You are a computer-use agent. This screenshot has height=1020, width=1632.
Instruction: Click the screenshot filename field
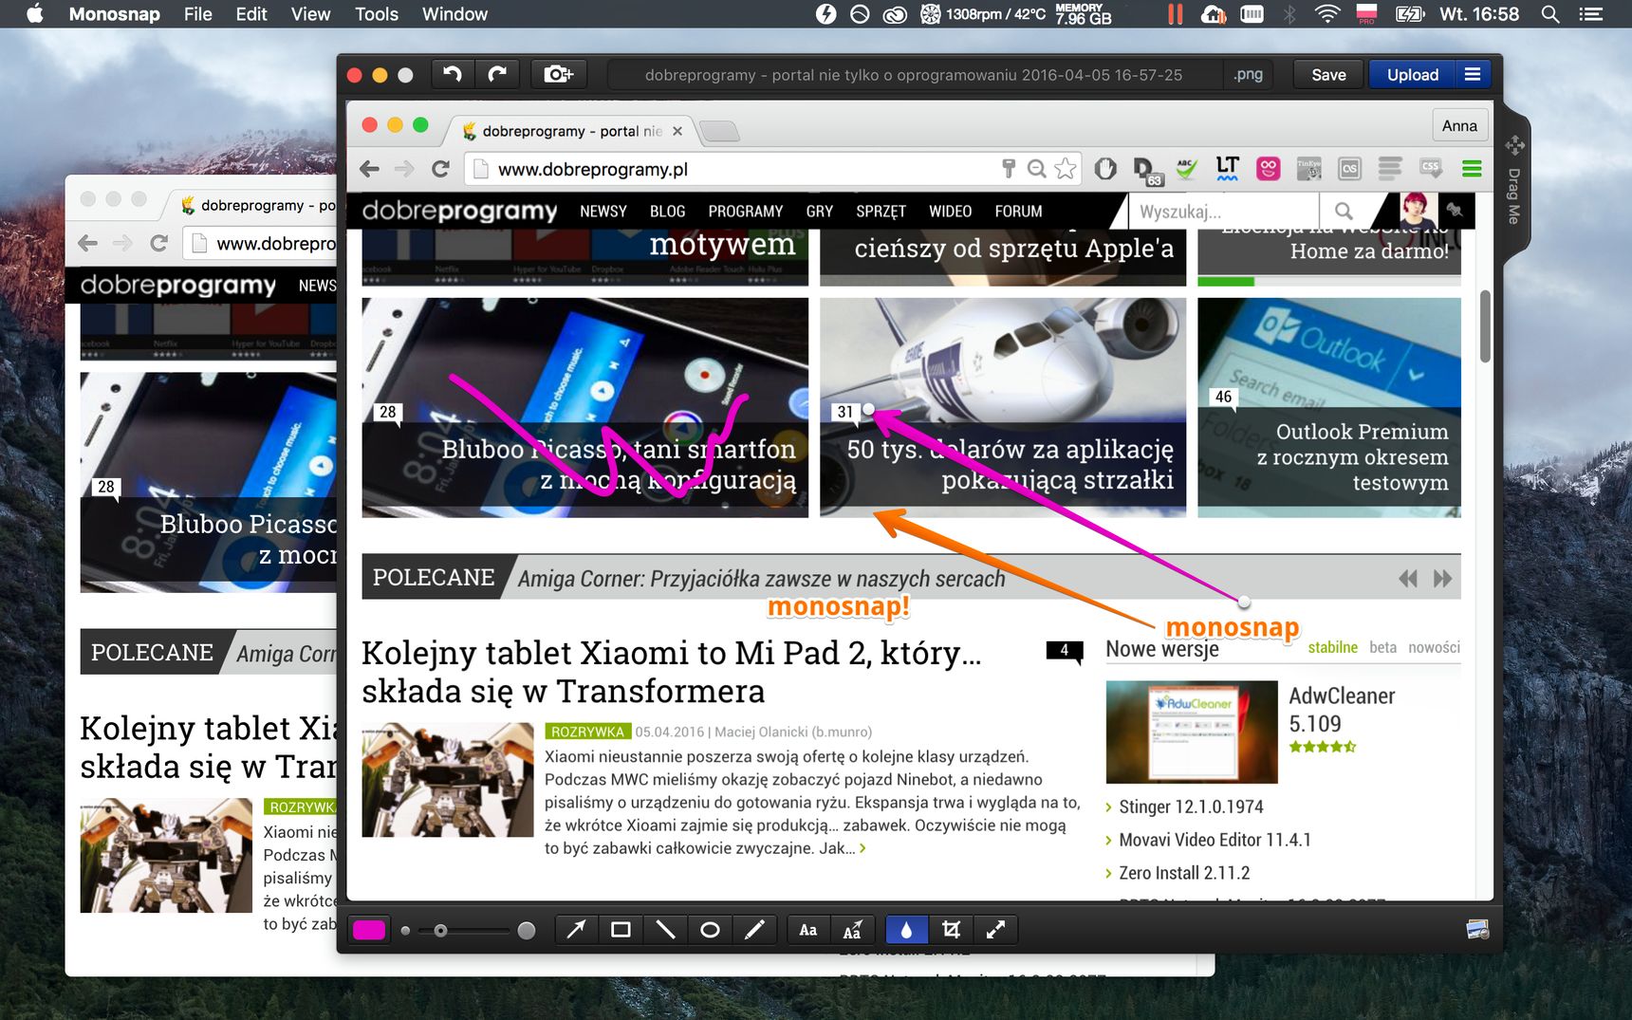(914, 74)
